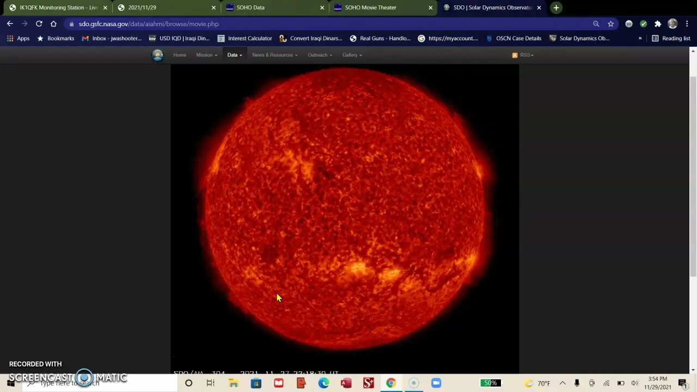Go to SDO Home page

click(180, 55)
